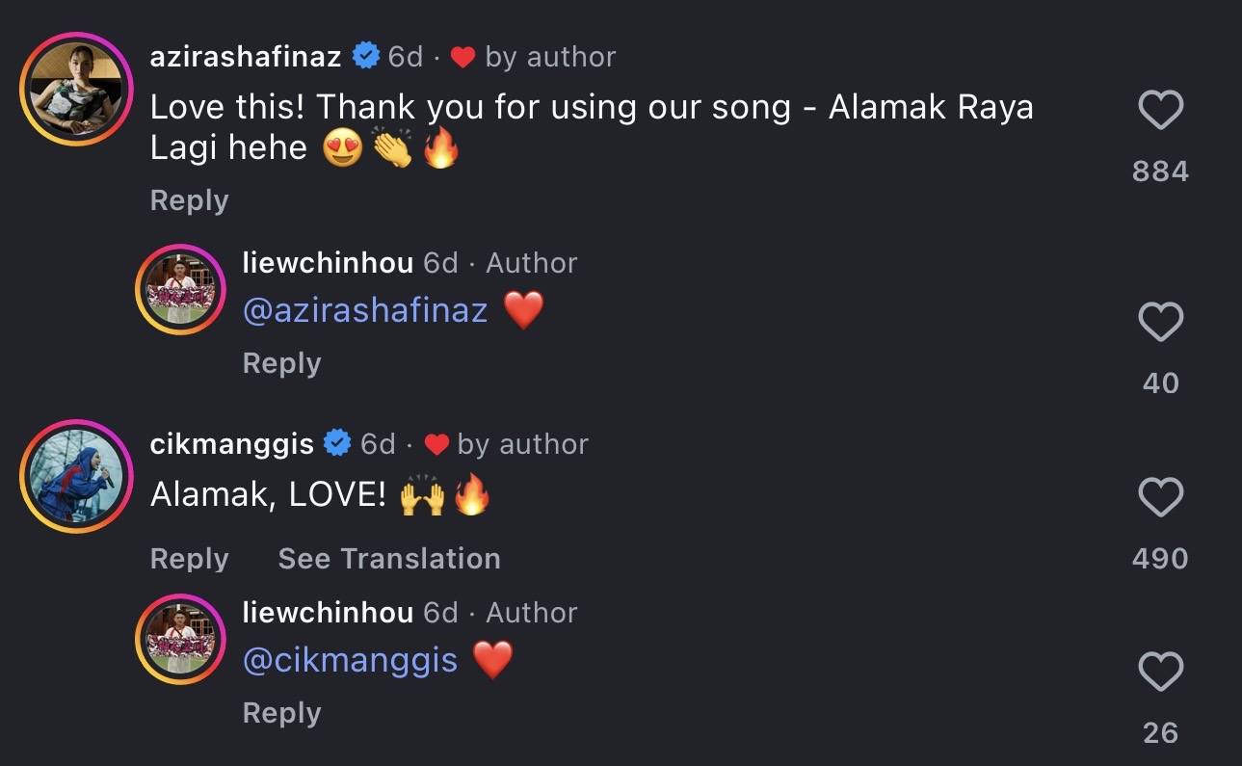Open the azirashafinaz username link
The height and width of the screenshot is (766, 1242).
(x=246, y=57)
